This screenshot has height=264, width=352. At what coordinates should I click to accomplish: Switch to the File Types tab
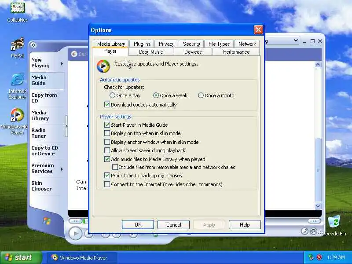tap(219, 44)
